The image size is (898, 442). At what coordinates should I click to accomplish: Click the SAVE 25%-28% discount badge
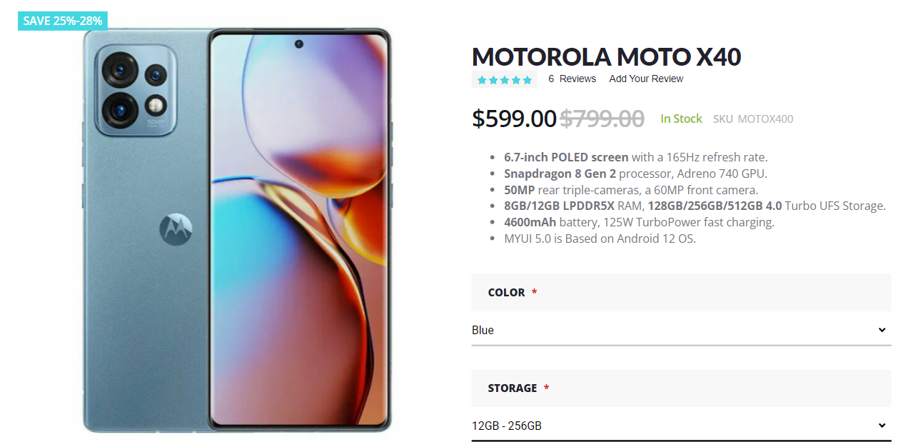(x=61, y=21)
